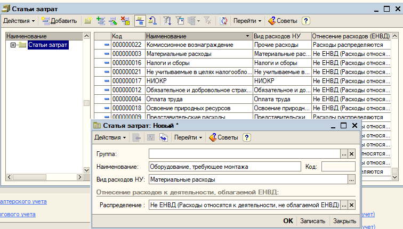Screen dimensions: 403x229
Task: Click the row marker icon for code 000000004
Action: point(107,99)
